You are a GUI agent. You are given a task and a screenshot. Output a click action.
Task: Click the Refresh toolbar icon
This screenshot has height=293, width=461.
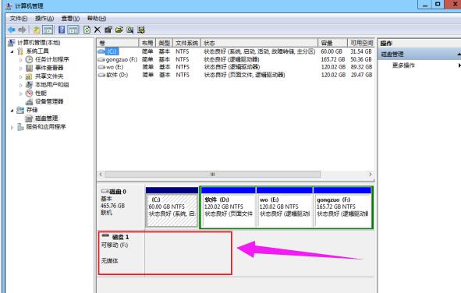tap(87, 30)
